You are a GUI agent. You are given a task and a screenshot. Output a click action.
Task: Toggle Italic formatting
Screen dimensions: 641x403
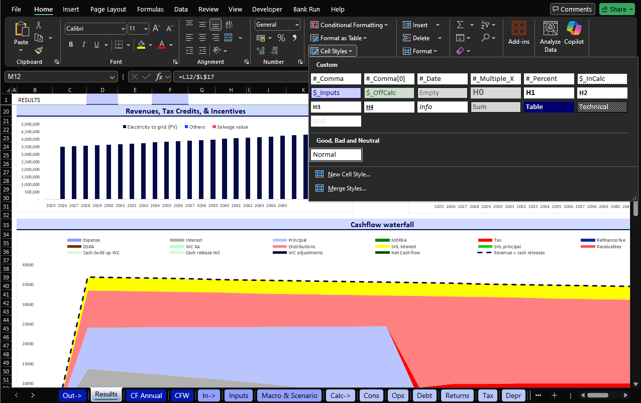(x=84, y=45)
